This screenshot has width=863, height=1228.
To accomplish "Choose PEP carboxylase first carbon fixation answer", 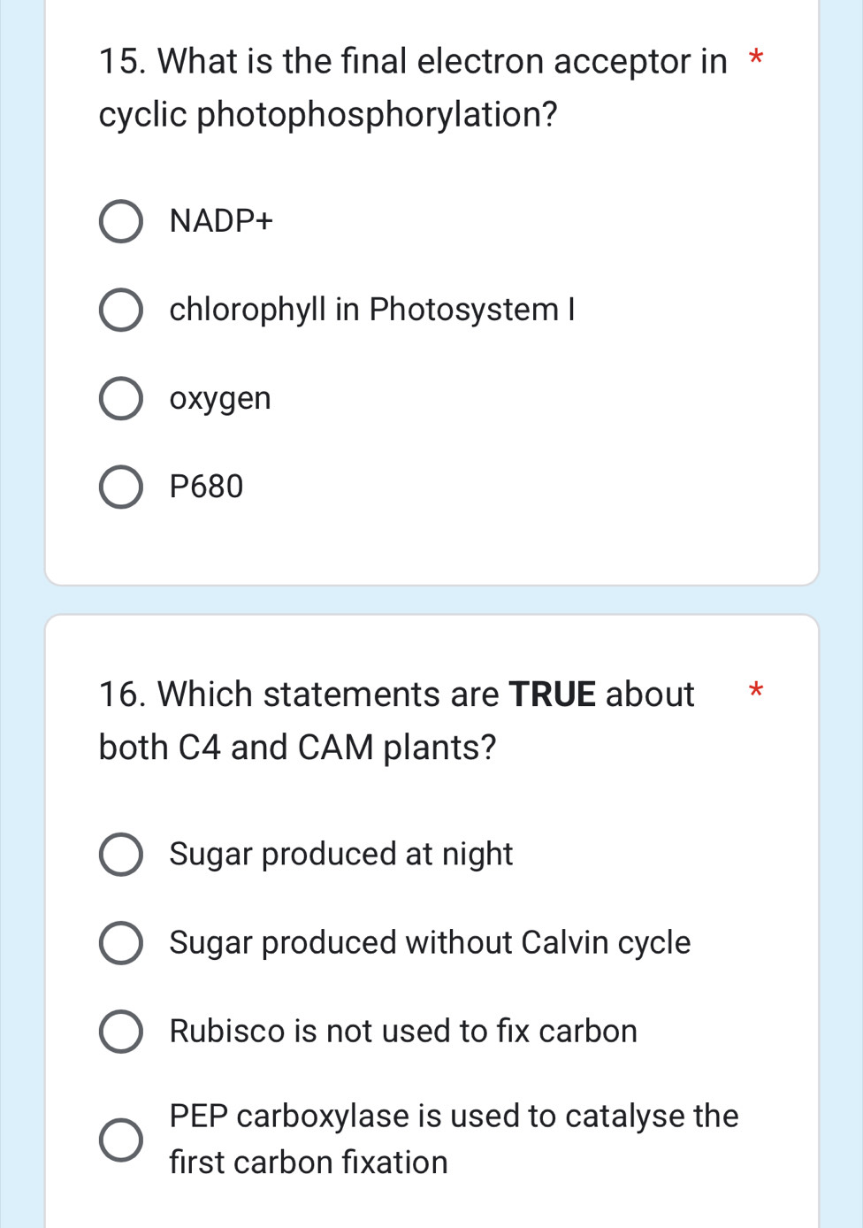I will (121, 1139).
